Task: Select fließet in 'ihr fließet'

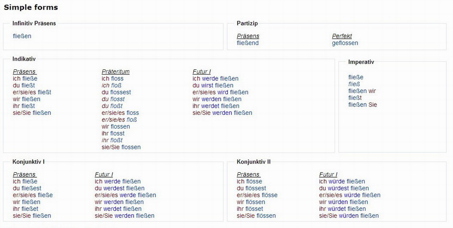Action: pos(29,209)
